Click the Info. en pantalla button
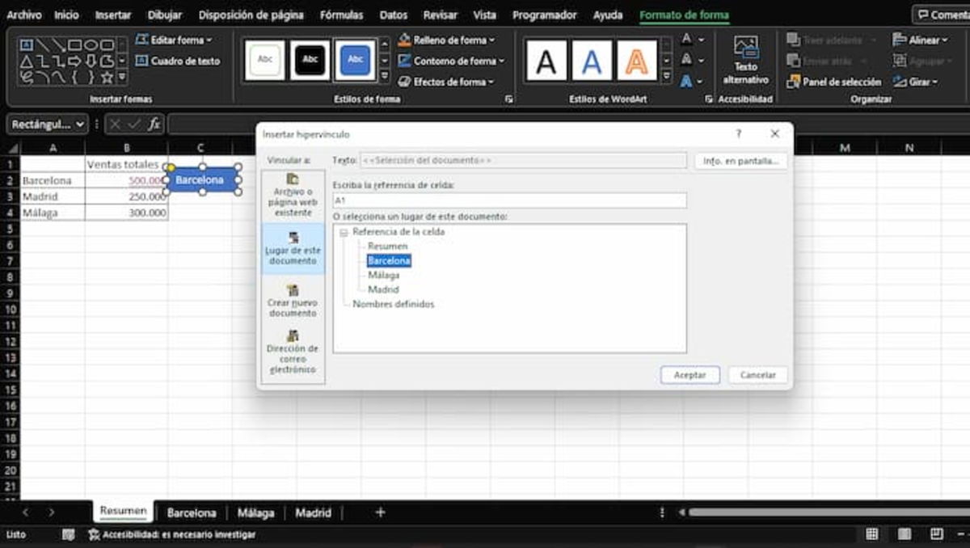Image resolution: width=970 pixels, height=548 pixels. point(740,160)
